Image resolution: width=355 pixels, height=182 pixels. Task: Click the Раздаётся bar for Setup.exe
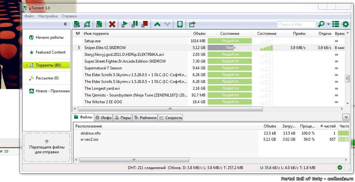tap(230, 41)
